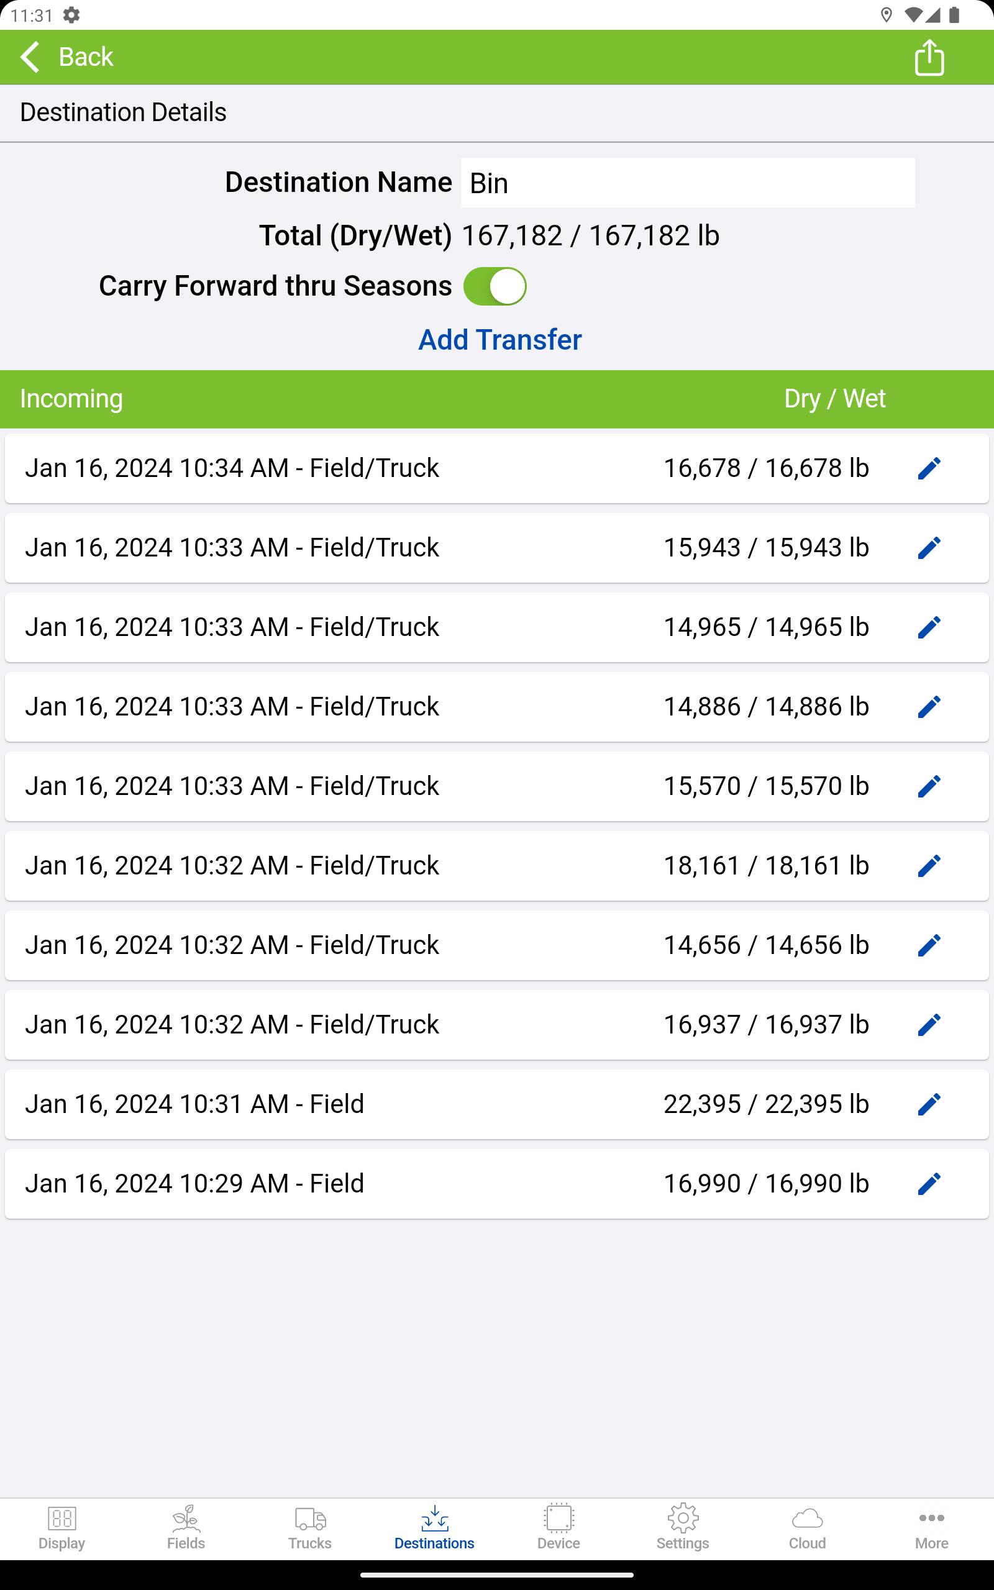This screenshot has height=1590, width=994.
Task: Tap the share/export icon in header
Action: click(x=929, y=57)
